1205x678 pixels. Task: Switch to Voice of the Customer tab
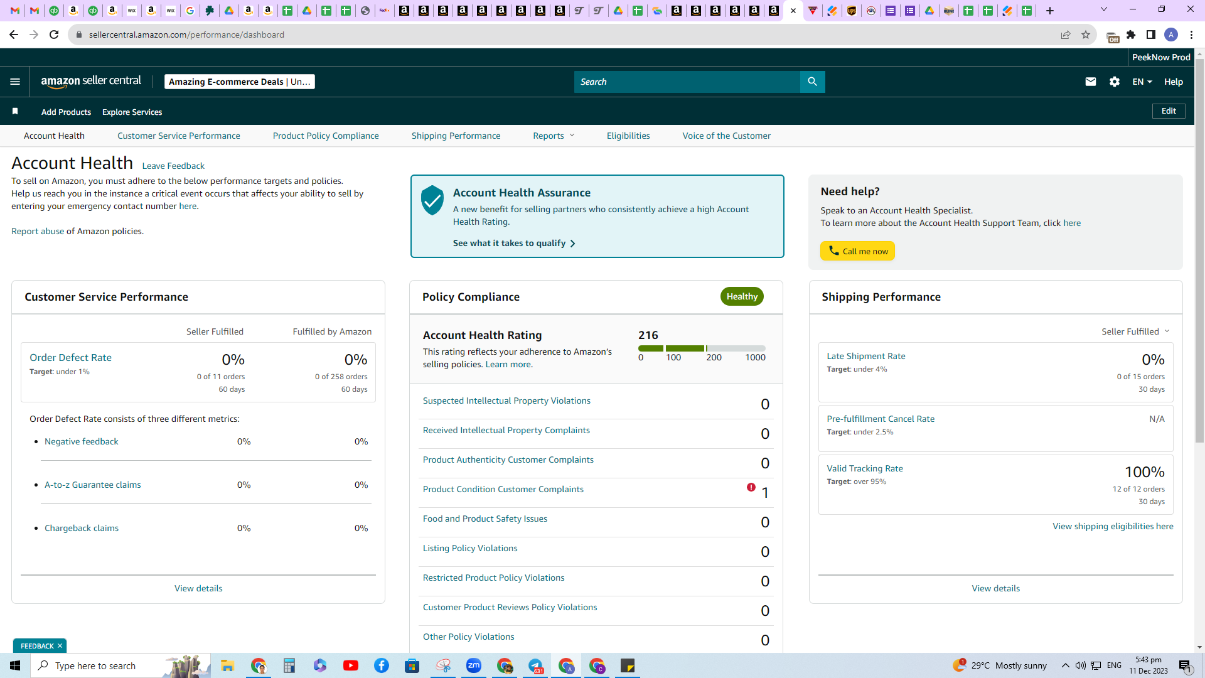pos(727,136)
